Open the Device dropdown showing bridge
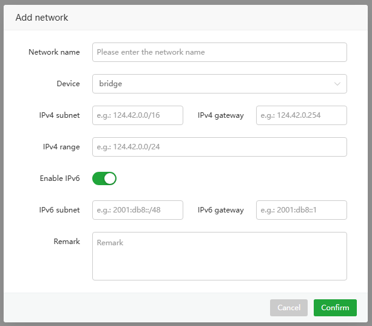The image size is (372, 326). (212, 84)
